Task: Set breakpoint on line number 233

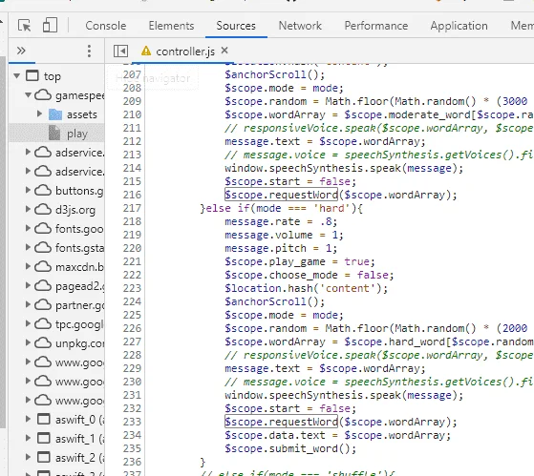Action: 132,422
